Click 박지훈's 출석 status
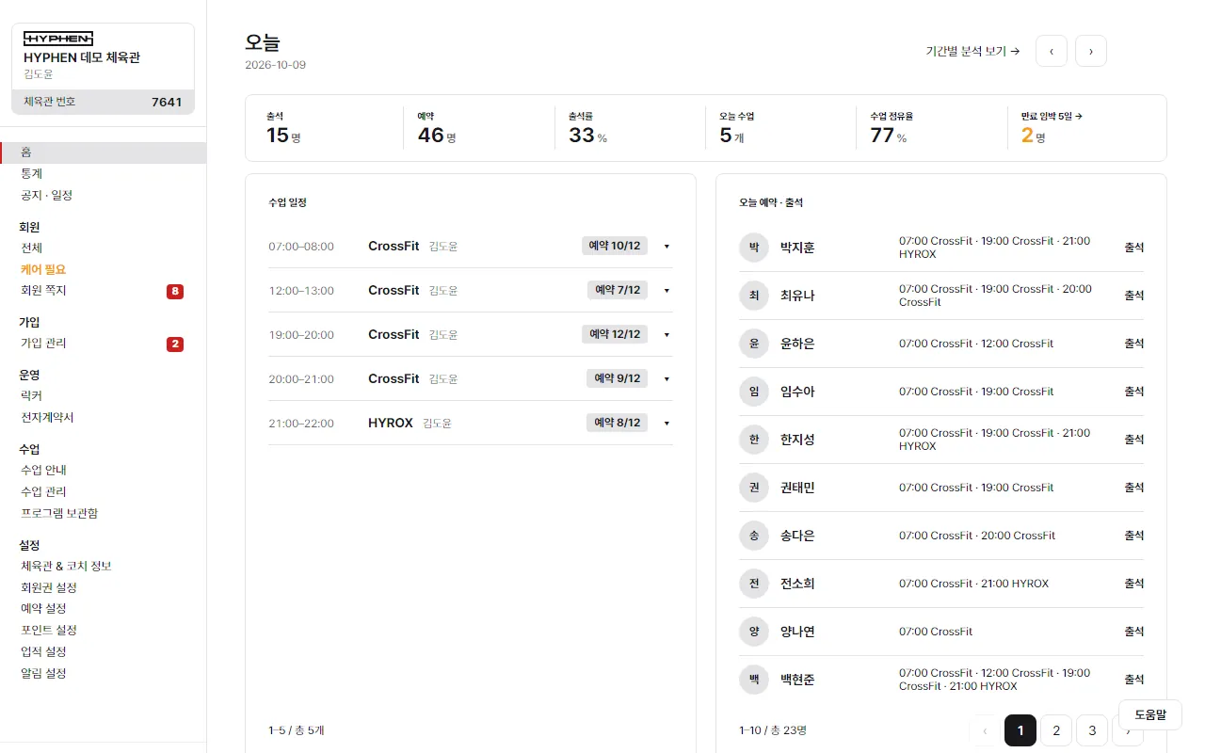 [x=1133, y=248]
